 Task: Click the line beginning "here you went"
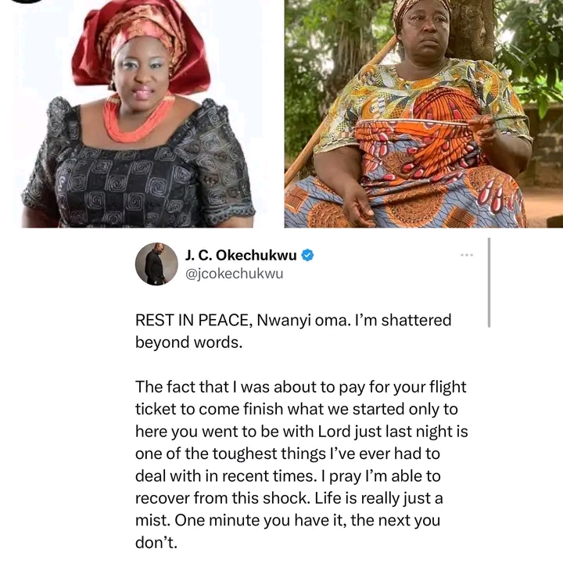(302, 432)
